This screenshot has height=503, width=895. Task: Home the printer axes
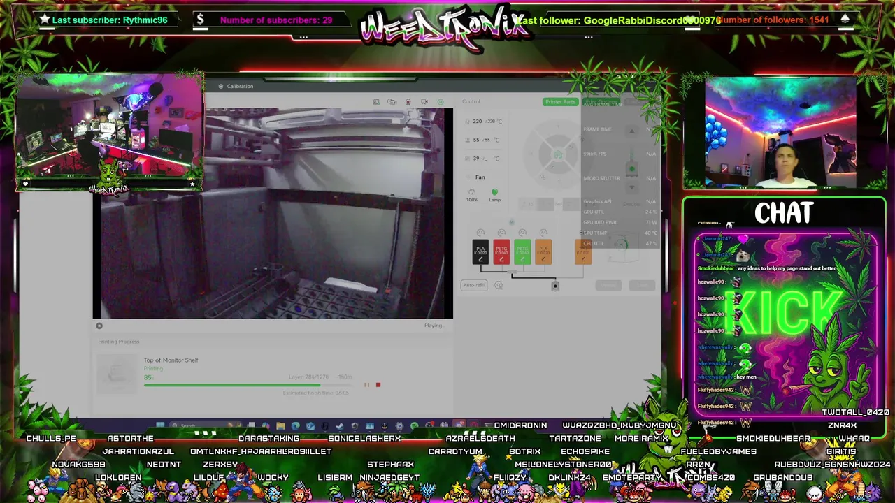coord(558,154)
